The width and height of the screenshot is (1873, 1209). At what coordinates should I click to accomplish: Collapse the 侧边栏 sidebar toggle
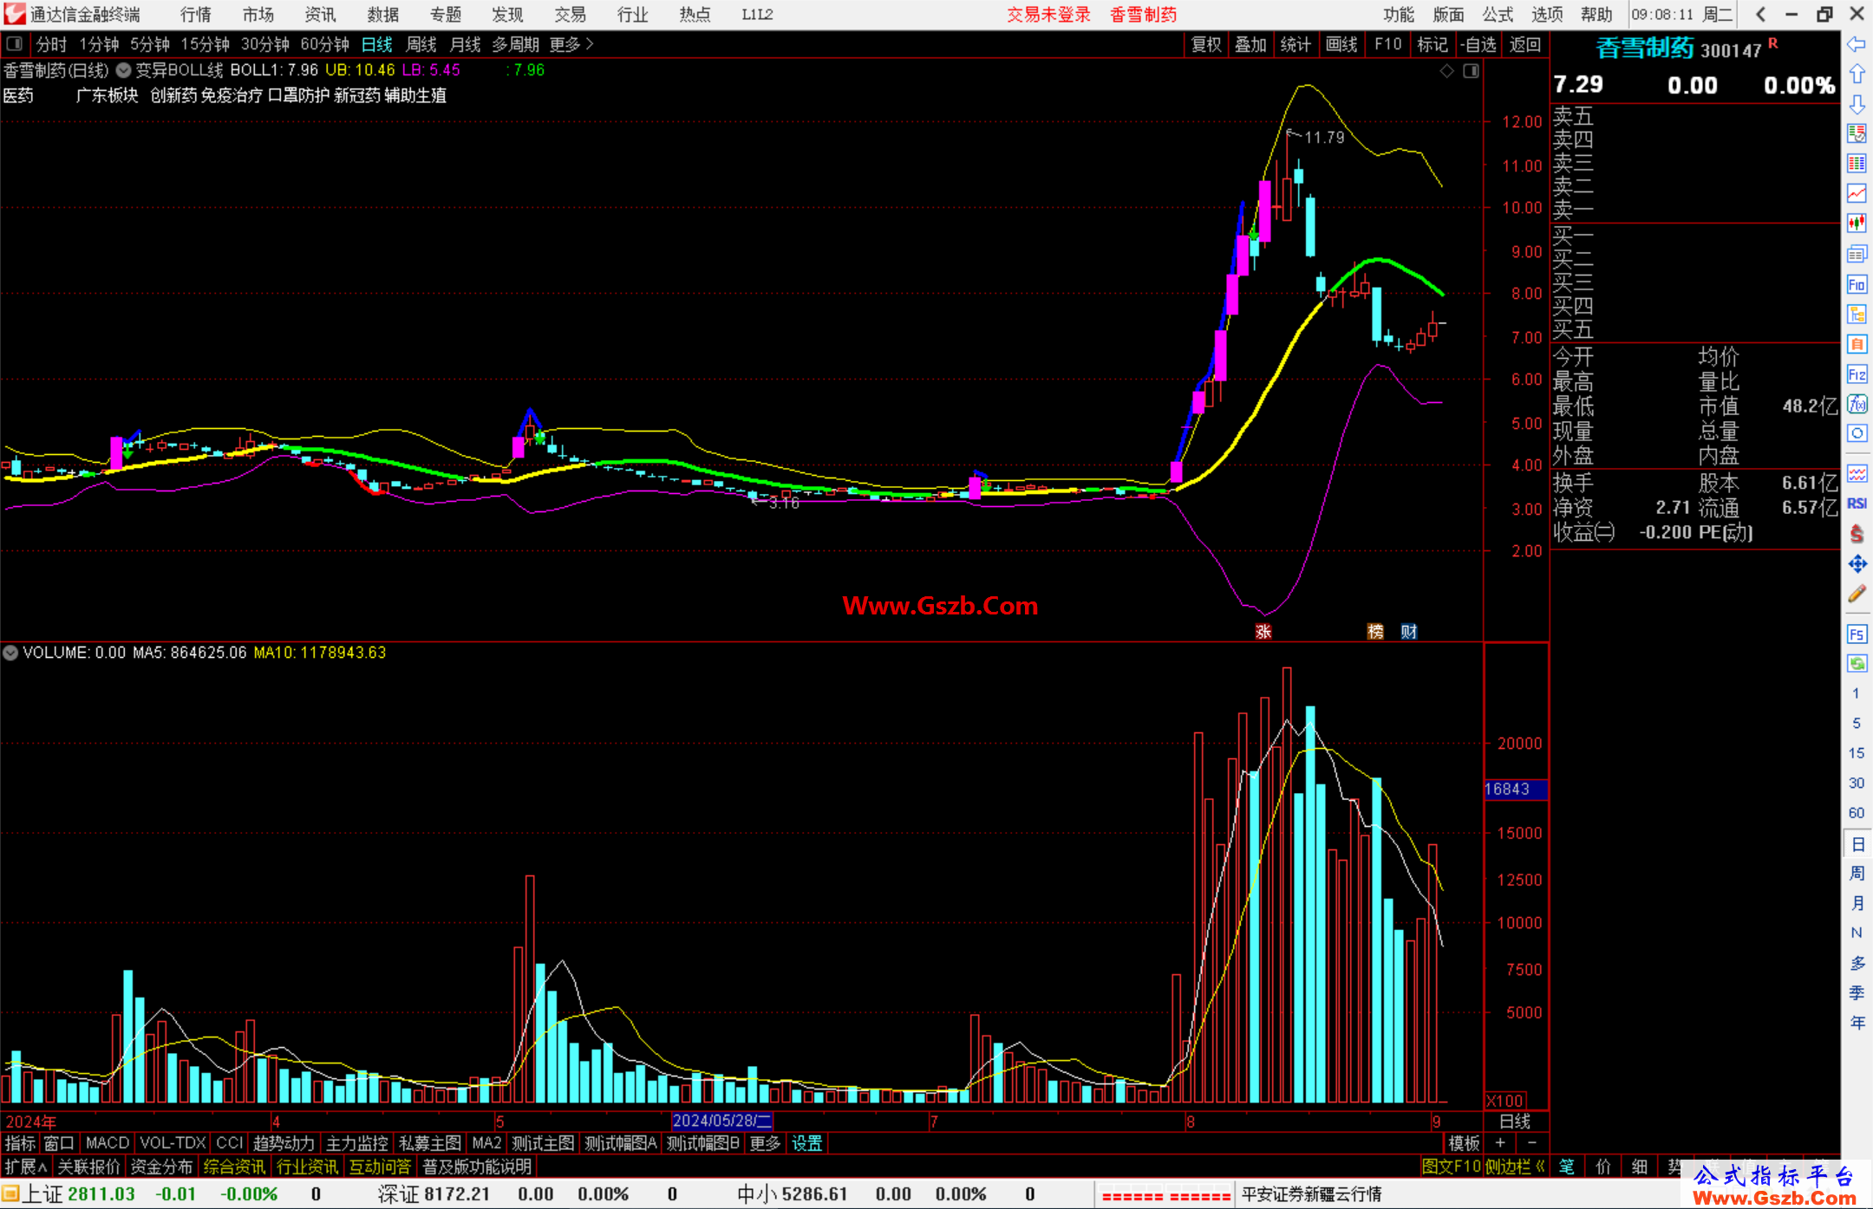click(x=1515, y=1167)
